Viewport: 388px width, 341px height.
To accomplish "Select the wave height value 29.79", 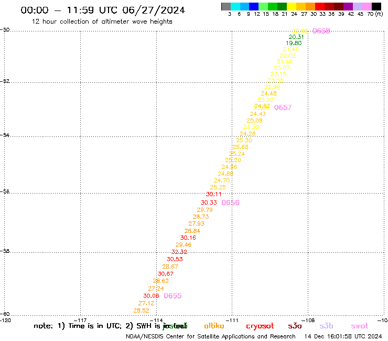I will (204, 210).
